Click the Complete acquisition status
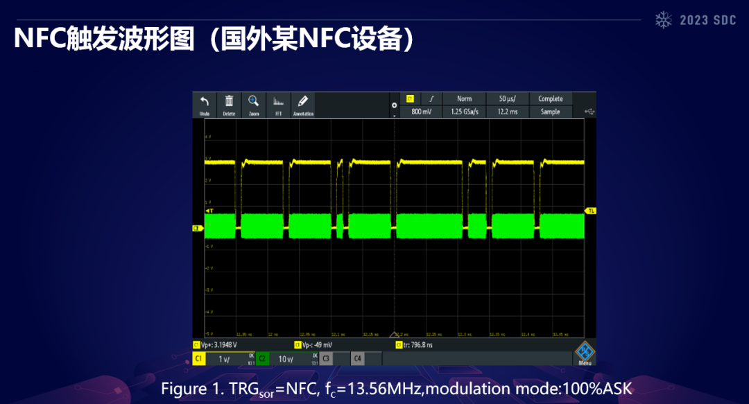 pyautogui.click(x=550, y=99)
